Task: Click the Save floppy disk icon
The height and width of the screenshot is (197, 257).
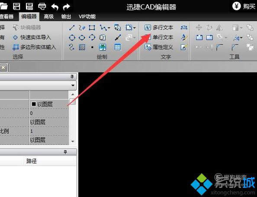Action: (x=16, y=6)
